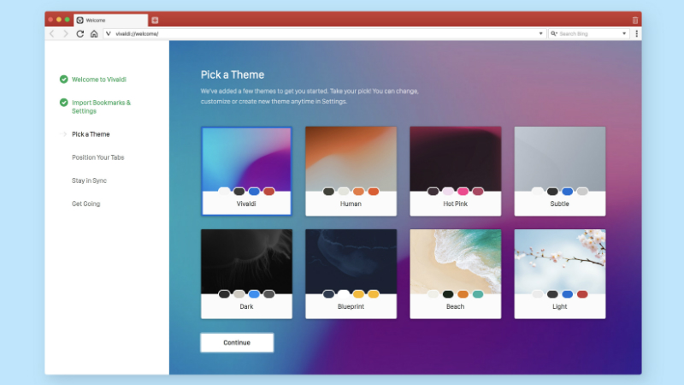Click the blue swatch on Dark theme
The width and height of the screenshot is (684, 385).
click(254, 294)
